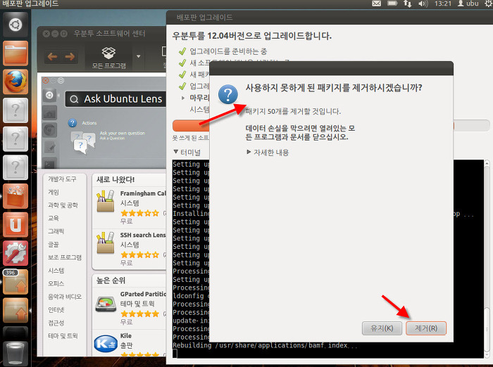Go back in Software Center
This screenshot has width=493, height=367.
pos(52,57)
